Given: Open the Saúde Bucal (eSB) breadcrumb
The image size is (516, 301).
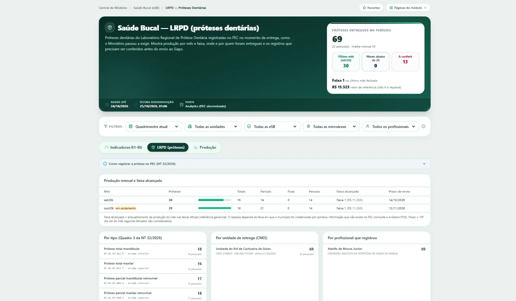Looking at the screenshot, I should [146, 8].
